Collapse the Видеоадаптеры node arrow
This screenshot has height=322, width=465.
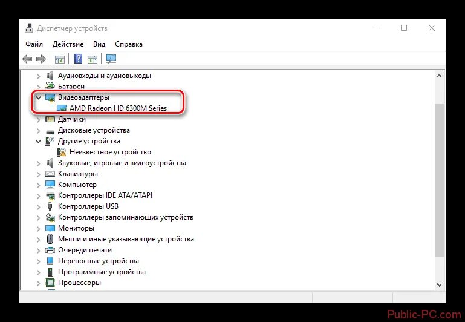tap(38, 97)
